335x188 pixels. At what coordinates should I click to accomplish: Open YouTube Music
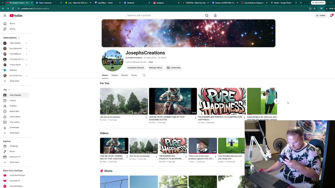(x=15, y=186)
